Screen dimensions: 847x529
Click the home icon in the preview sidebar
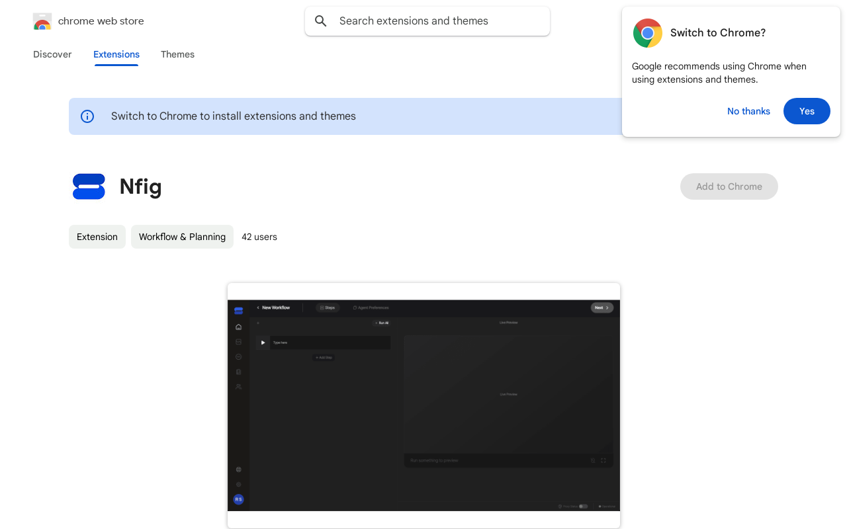point(238,327)
